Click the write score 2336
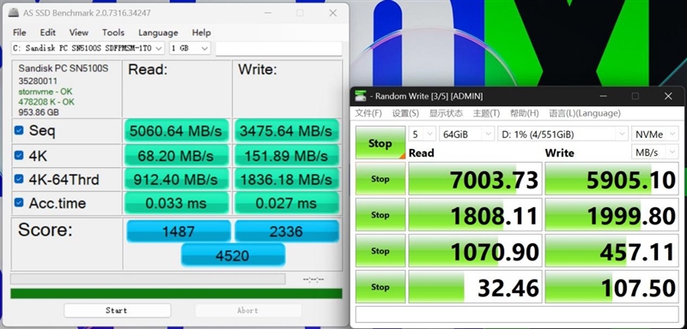687x329 pixels. 287,231
